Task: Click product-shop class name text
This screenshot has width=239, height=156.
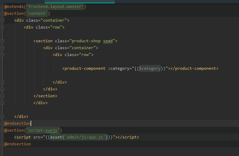Action: coord(86,41)
